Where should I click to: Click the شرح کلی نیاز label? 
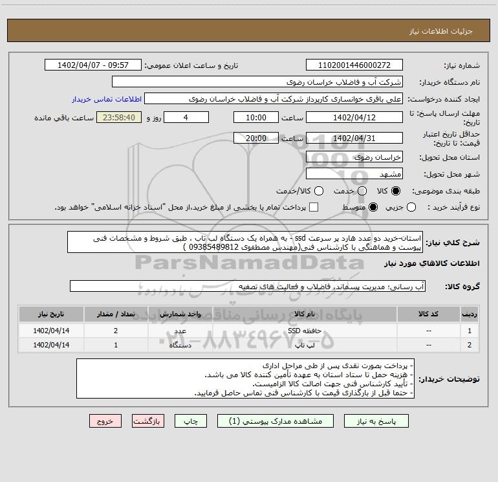453,243
